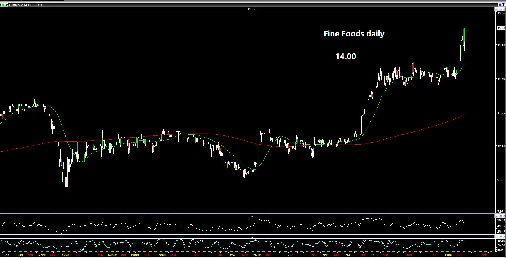Click the 11,95 price axis label
Viewport: 506px width, 258px height.
501,113
